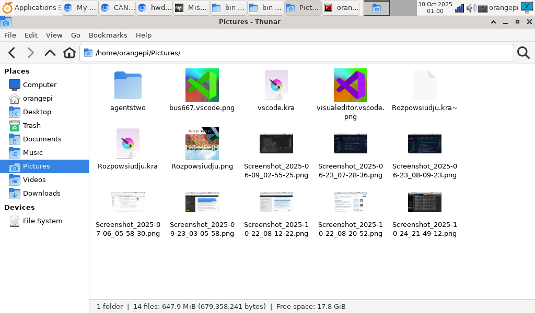
Task: Click the path location bar
Action: point(298,53)
